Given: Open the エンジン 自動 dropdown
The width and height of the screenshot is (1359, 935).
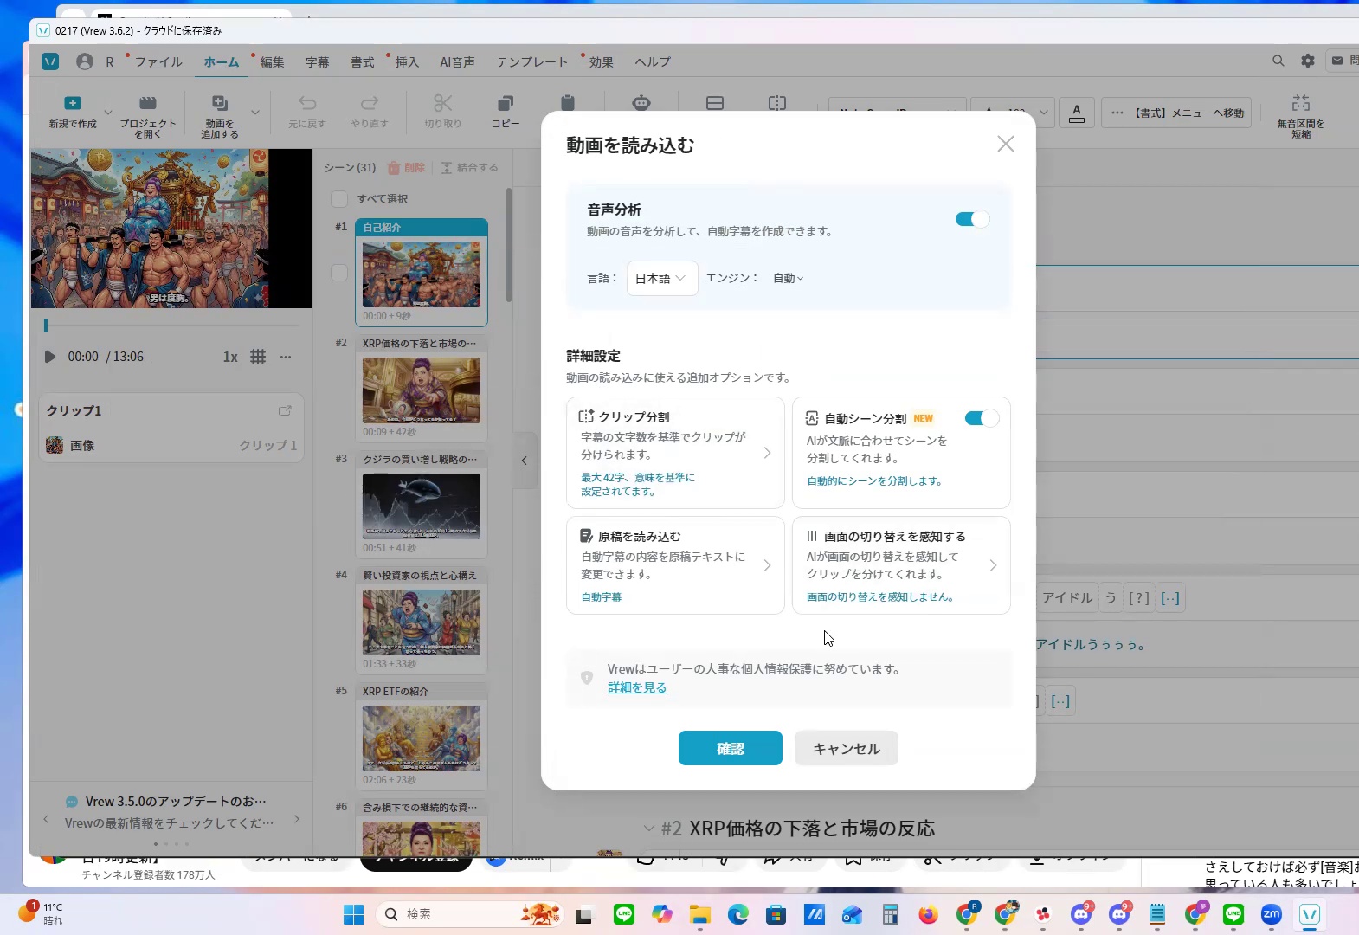Looking at the screenshot, I should pyautogui.click(x=788, y=278).
